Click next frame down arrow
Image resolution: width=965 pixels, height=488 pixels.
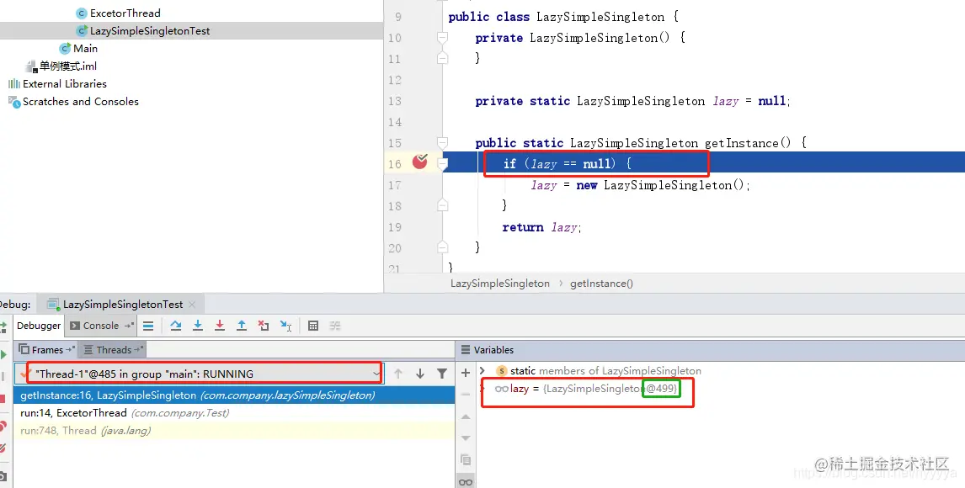pos(419,374)
